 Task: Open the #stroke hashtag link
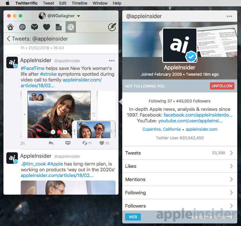(x=48, y=74)
